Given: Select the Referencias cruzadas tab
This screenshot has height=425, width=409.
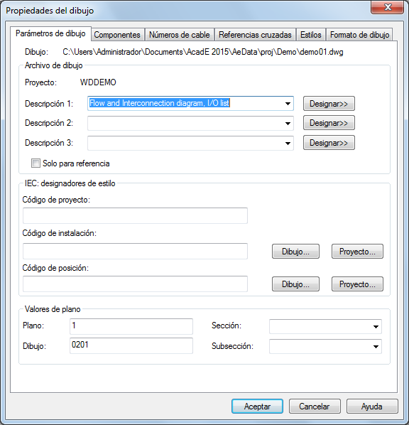Looking at the screenshot, I should [x=255, y=35].
